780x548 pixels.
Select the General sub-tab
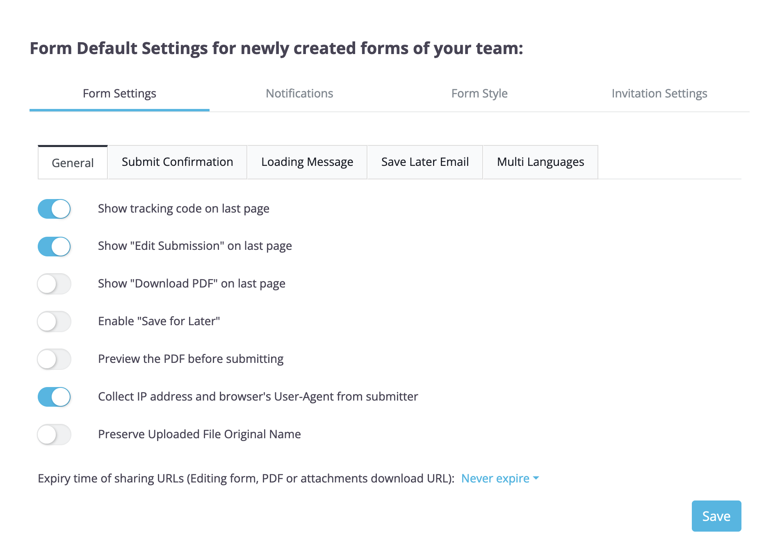click(x=73, y=163)
